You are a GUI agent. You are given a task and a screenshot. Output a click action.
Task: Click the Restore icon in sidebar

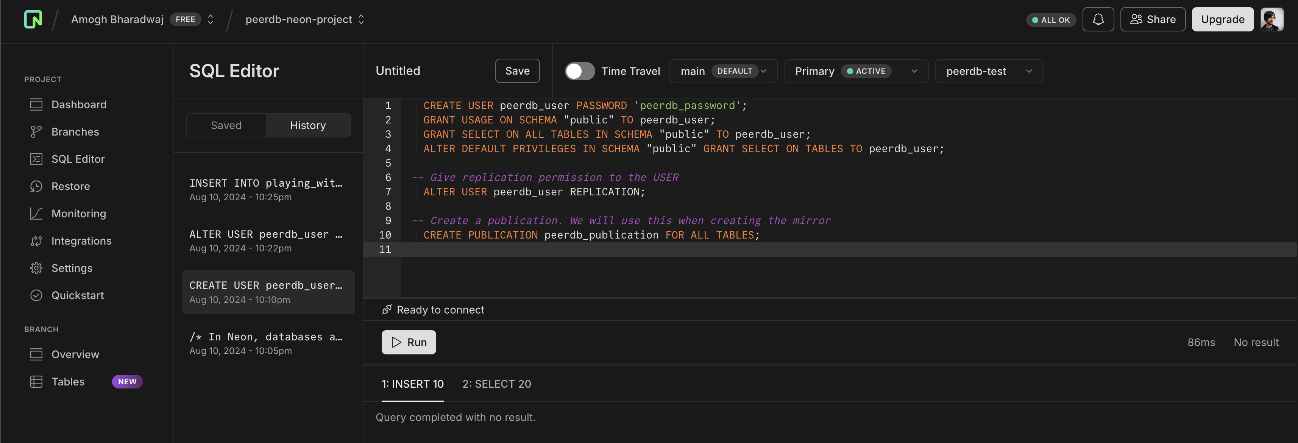pyautogui.click(x=36, y=186)
